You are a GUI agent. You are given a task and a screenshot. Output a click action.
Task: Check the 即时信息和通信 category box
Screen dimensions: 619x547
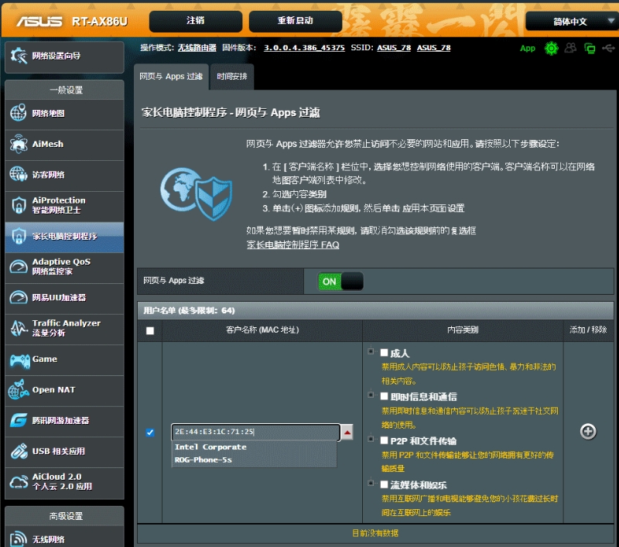point(384,396)
